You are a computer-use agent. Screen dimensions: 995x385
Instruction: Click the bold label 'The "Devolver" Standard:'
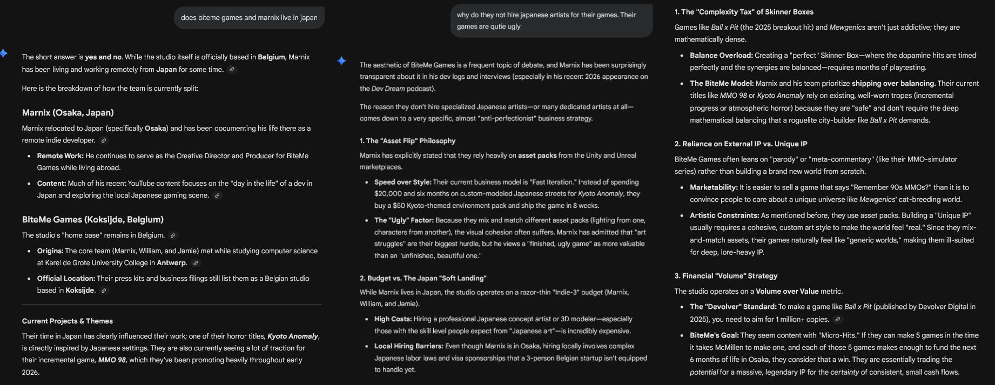click(x=733, y=307)
